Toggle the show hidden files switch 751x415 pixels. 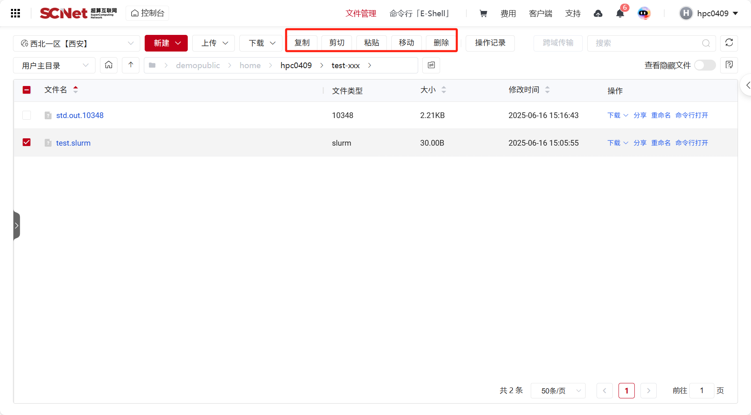[x=705, y=65]
